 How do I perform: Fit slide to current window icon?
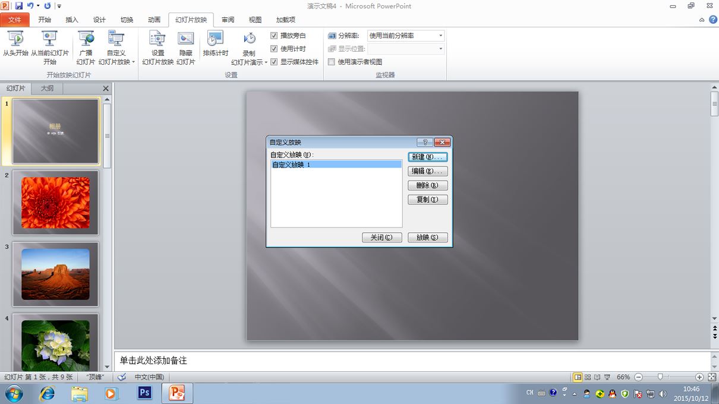(x=711, y=377)
